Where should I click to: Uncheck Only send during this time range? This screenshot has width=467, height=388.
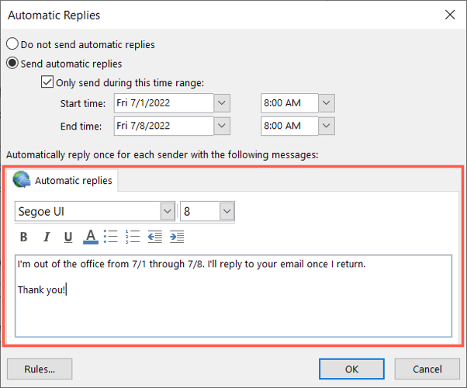[x=47, y=81]
